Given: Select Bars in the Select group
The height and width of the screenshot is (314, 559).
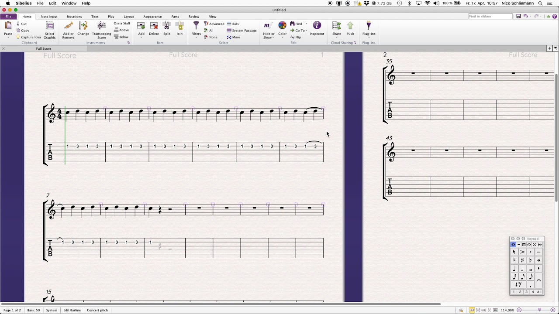Looking at the screenshot, I should click(x=233, y=24).
